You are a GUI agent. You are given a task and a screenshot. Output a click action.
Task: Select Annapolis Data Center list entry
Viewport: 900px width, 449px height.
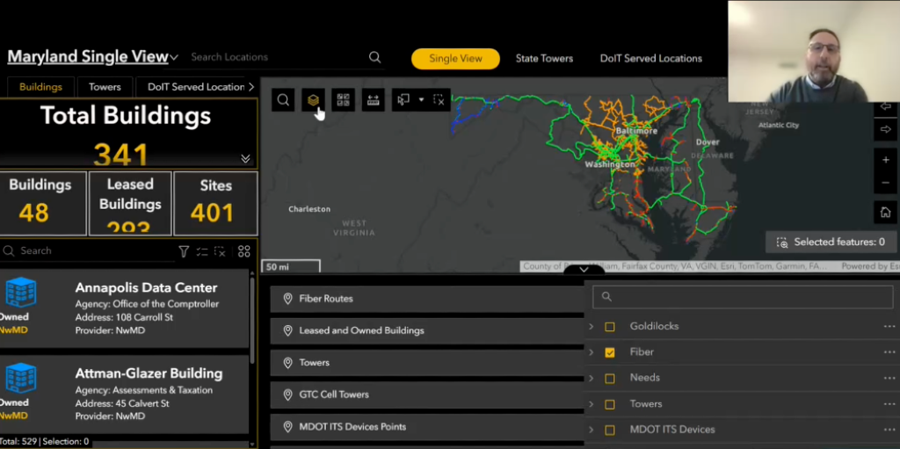(124, 308)
